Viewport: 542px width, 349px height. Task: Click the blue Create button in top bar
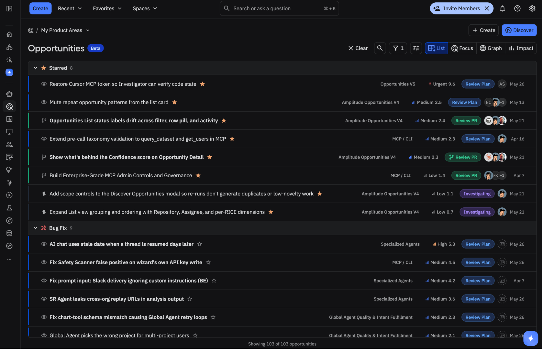[40, 8]
